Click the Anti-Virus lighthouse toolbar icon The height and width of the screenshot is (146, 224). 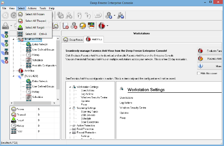point(102,26)
